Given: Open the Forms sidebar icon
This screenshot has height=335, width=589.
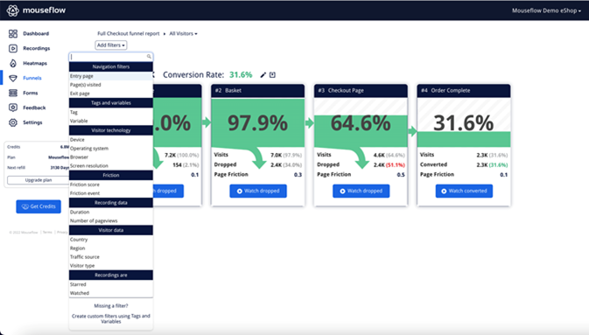Looking at the screenshot, I should [13, 93].
